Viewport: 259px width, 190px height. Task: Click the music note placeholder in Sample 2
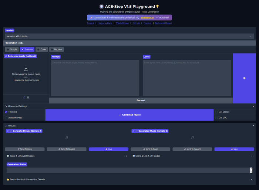click(x=192, y=137)
